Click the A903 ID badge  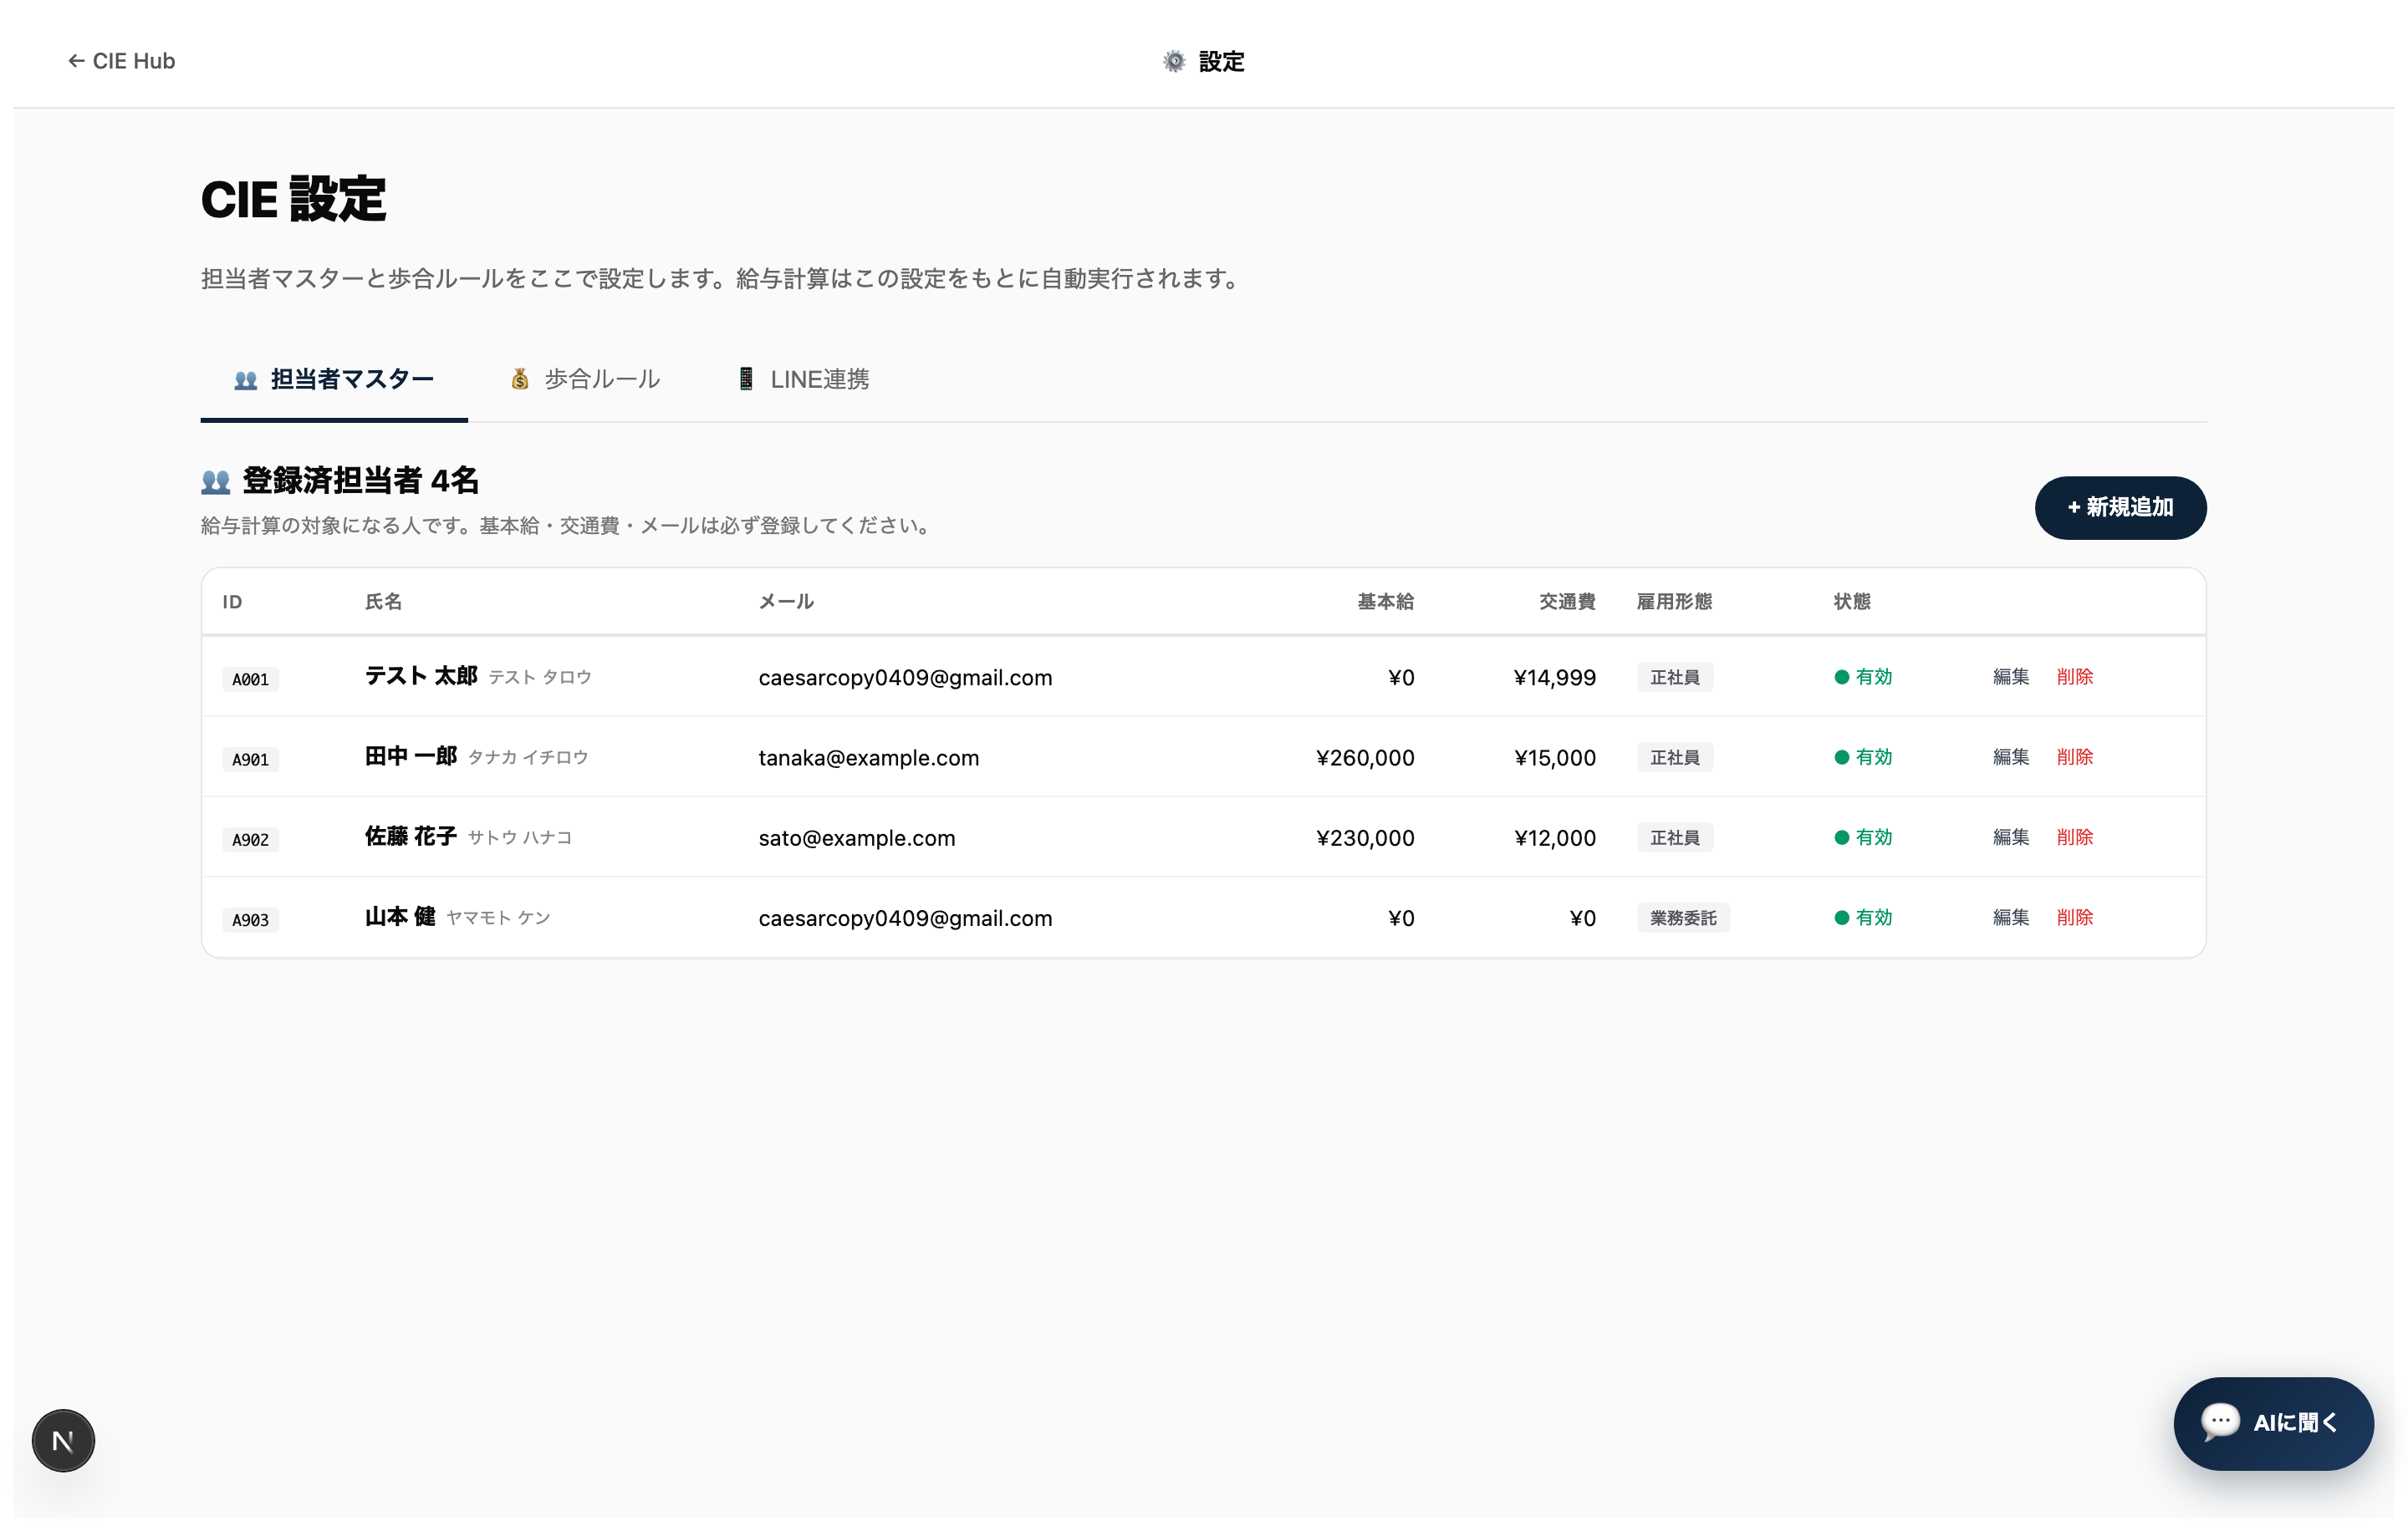250,919
